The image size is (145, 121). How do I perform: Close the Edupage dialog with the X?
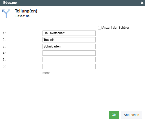(x=142, y=3)
